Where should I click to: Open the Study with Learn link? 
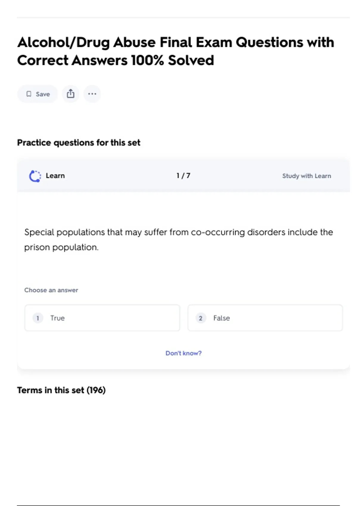pos(306,176)
